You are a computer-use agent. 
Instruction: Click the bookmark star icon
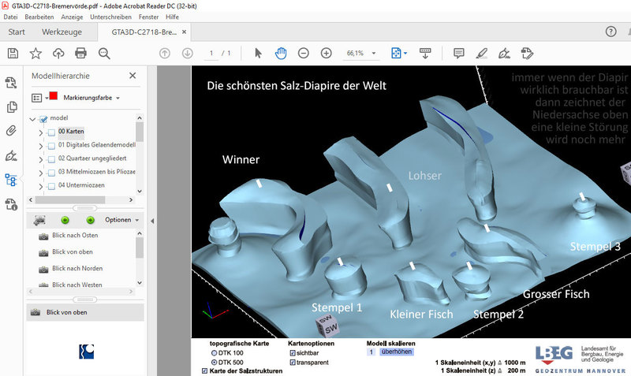pyautogui.click(x=35, y=53)
